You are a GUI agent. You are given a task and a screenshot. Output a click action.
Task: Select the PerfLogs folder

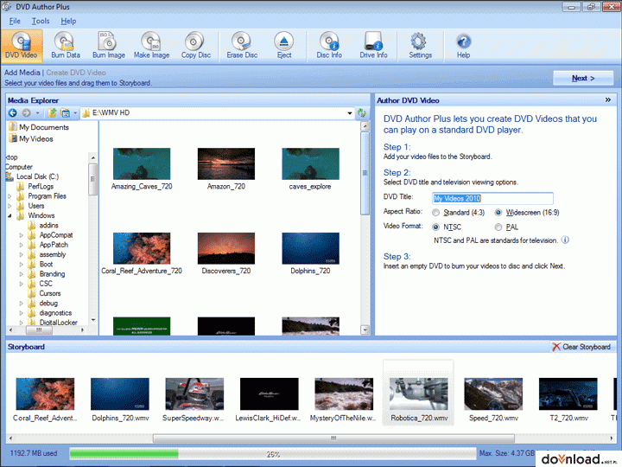coord(35,186)
